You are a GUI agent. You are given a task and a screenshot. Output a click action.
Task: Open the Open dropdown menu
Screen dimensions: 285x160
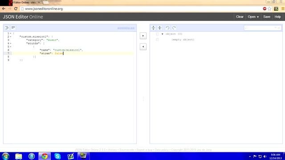point(253,17)
